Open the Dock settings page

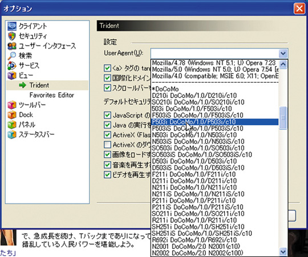(26, 115)
